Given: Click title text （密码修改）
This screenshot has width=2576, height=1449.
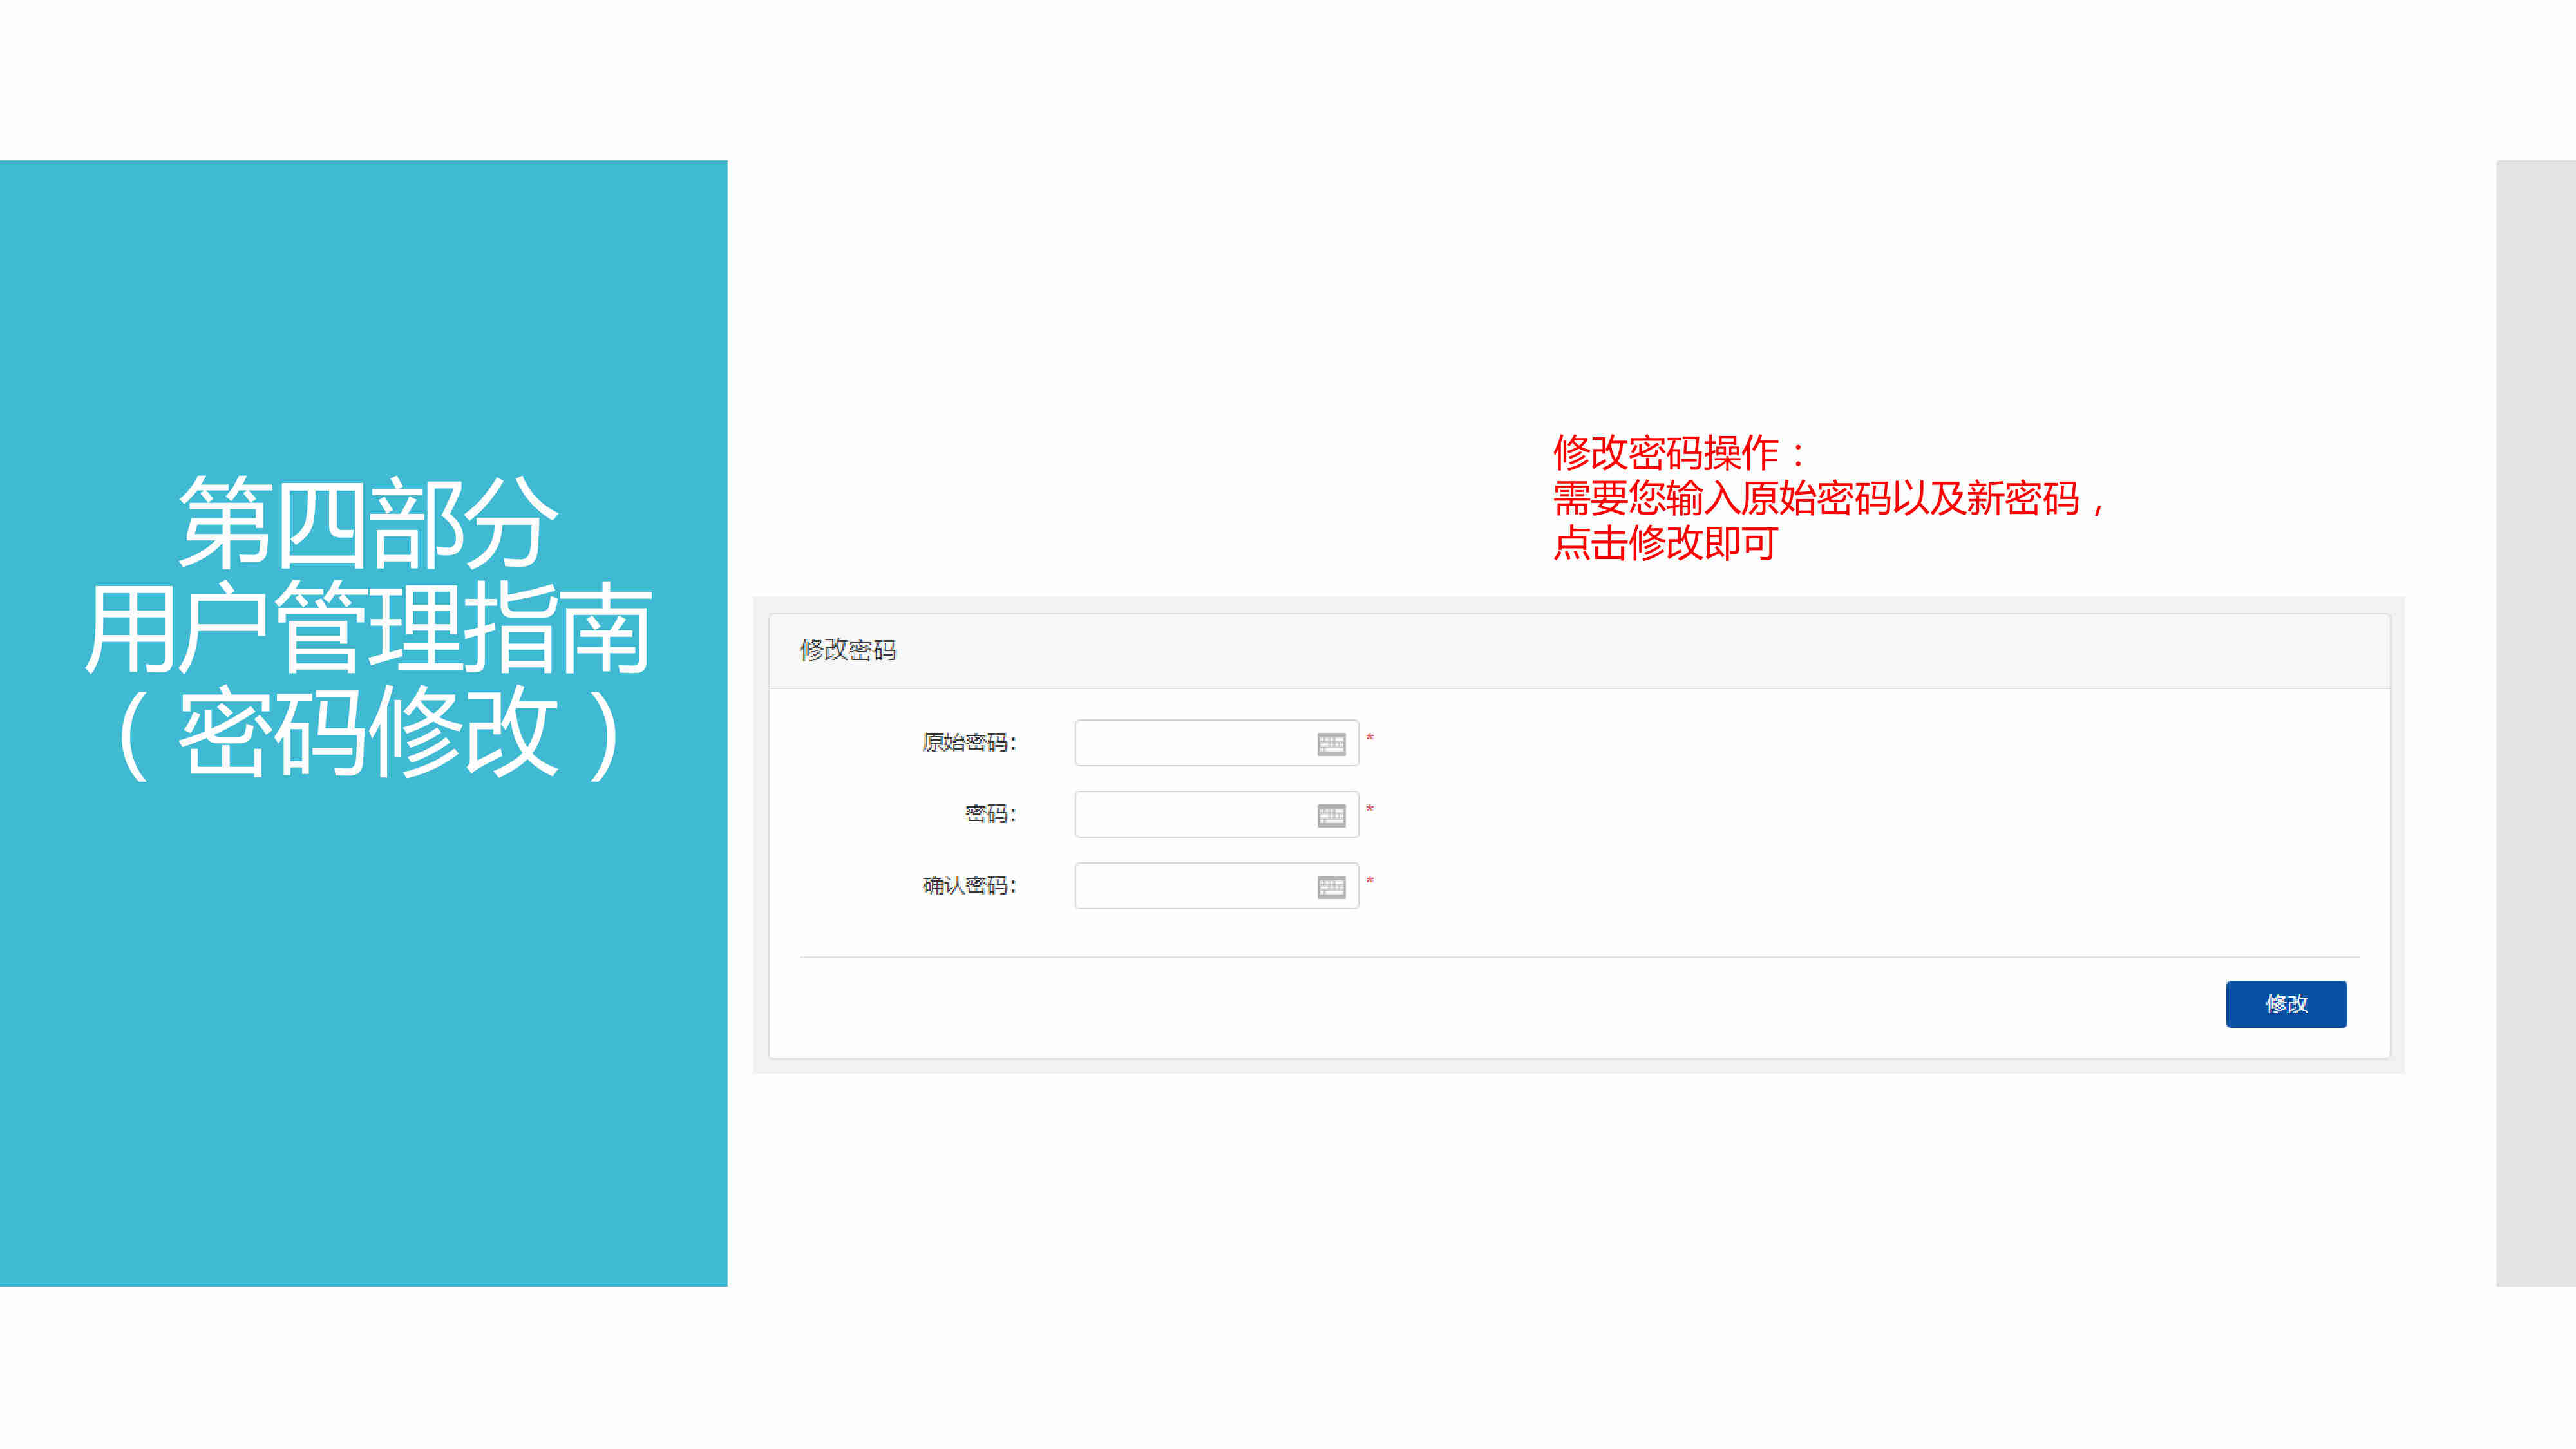Looking at the screenshot, I should coord(368,734).
